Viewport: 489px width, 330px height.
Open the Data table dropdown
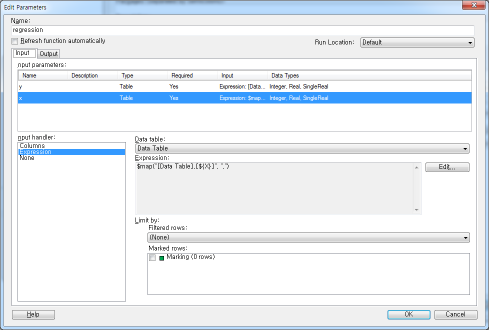click(x=465, y=148)
